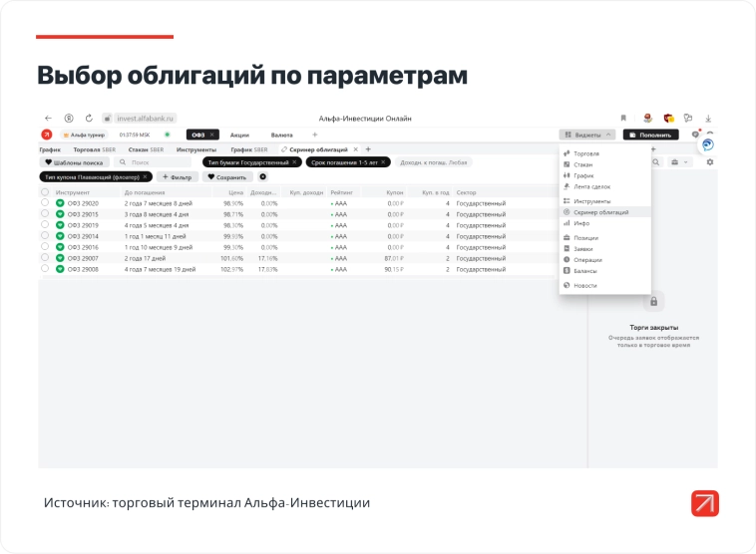Close the Скринер облигаций tab
The height and width of the screenshot is (554, 756).
pyautogui.click(x=356, y=149)
